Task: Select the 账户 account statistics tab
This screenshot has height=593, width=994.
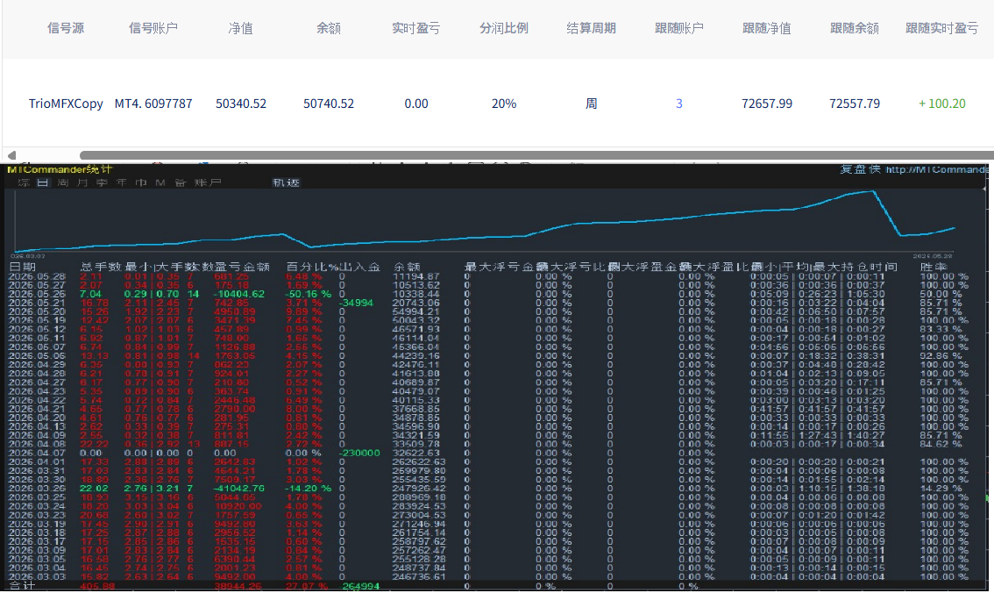Action: (208, 182)
